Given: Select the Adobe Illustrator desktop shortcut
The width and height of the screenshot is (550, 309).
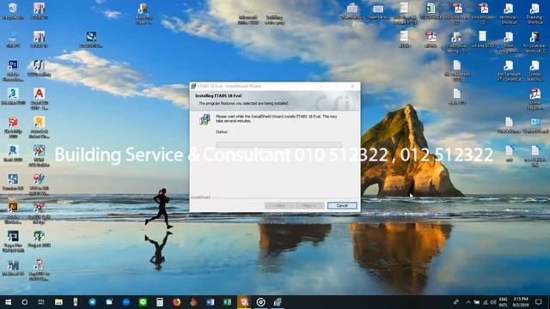Looking at the screenshot, I should point(13,213).
